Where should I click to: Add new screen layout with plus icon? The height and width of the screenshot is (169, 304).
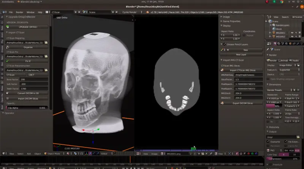click(75, 12)
